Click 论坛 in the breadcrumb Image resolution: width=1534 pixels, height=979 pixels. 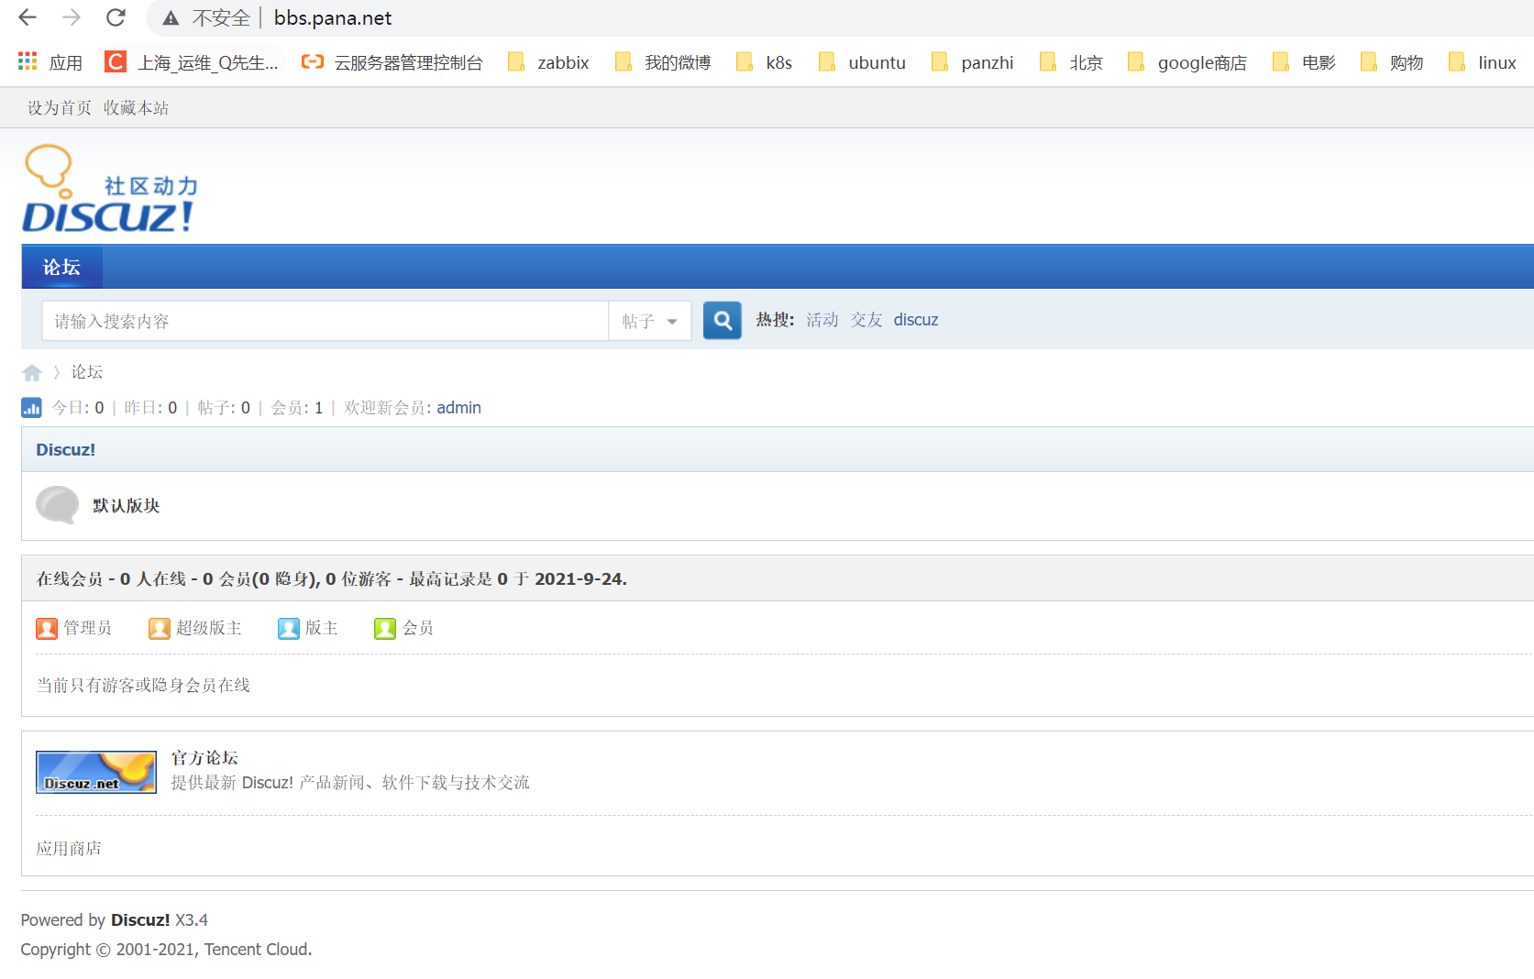pyautogui.click(x=87, y=372)
